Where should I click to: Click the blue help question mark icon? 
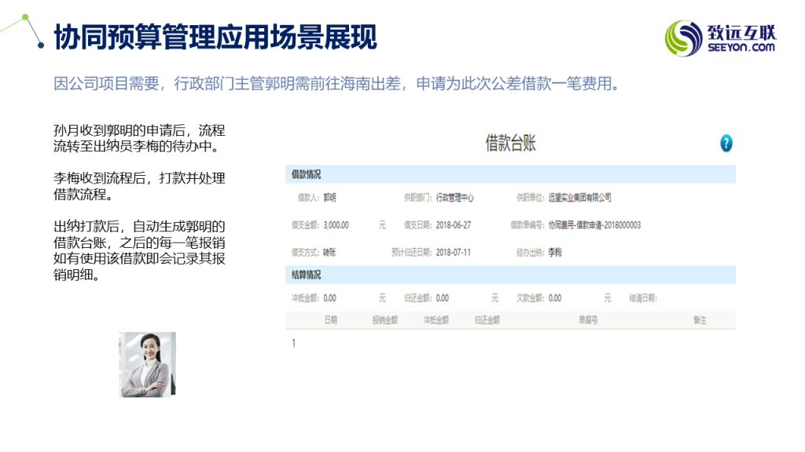(726, 143)
